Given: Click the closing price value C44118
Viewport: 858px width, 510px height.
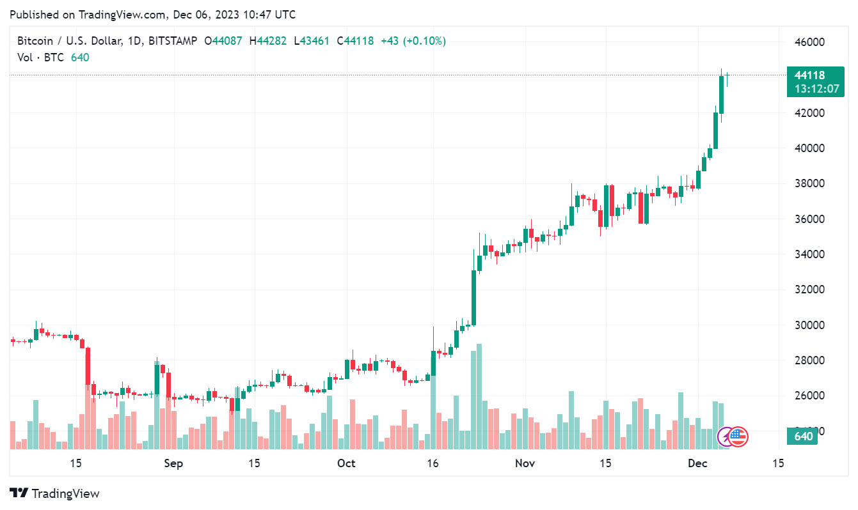Looking at the screenshot, I should (x=359, y=41).
